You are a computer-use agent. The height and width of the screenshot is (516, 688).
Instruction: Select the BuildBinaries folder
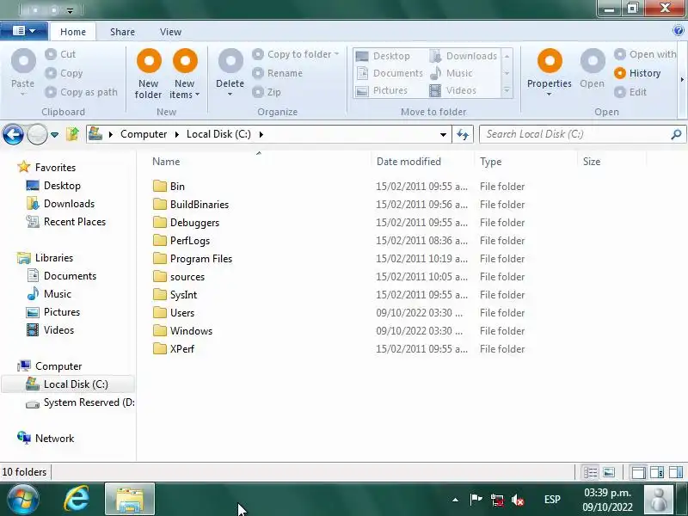(x=191, y=205)
